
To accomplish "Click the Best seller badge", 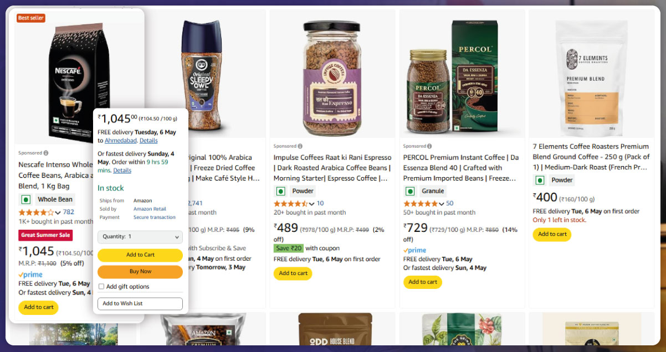I will 31,18.
